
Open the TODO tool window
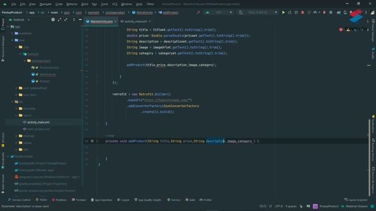(41, 200)
